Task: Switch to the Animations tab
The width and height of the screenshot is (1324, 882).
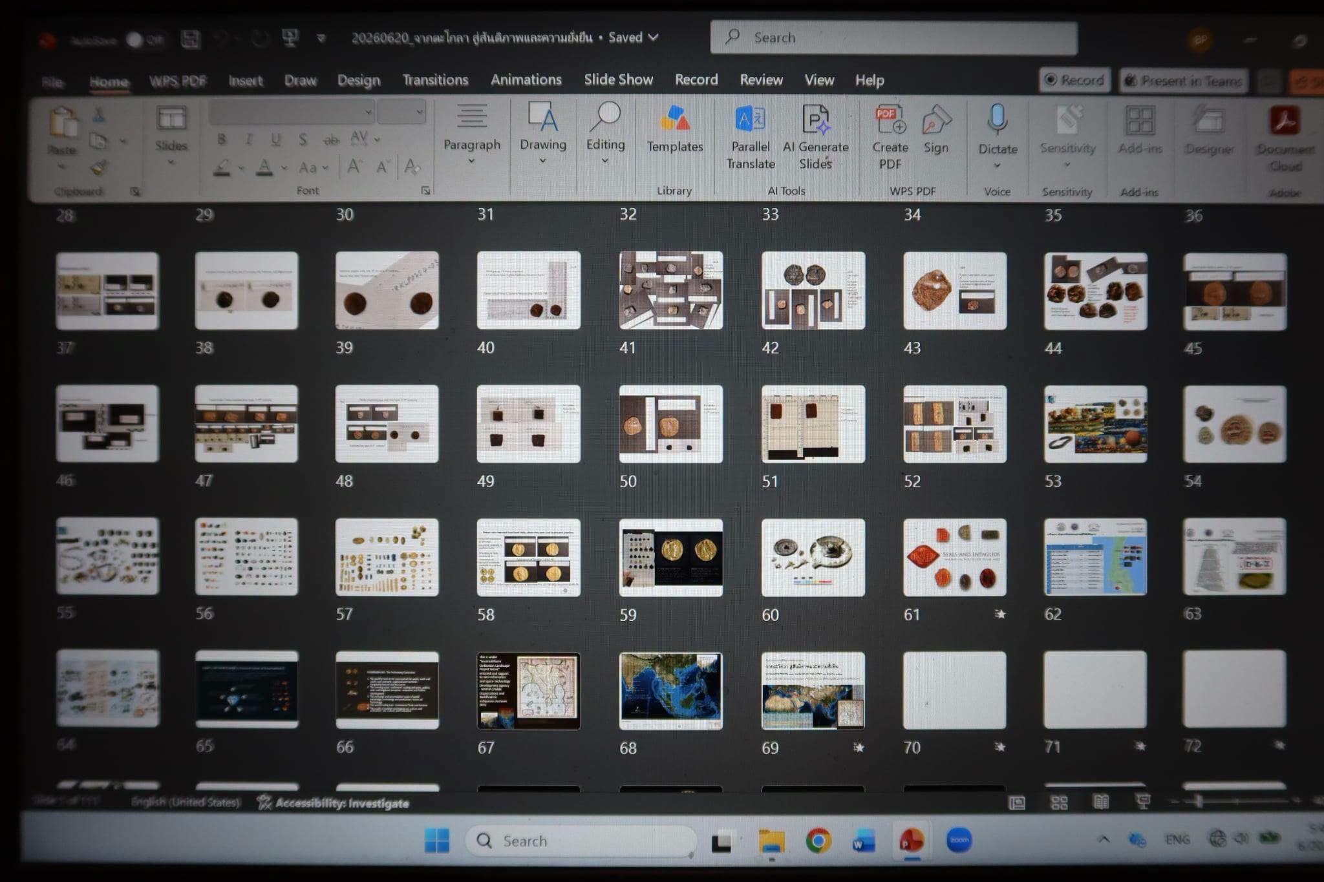Action: (x=526, y=79)
